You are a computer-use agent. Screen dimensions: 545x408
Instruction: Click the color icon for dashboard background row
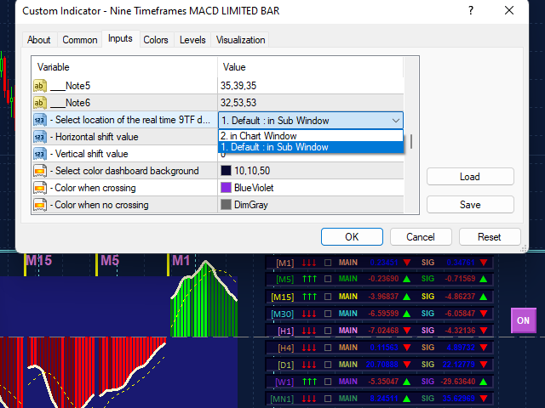[40, 171]
